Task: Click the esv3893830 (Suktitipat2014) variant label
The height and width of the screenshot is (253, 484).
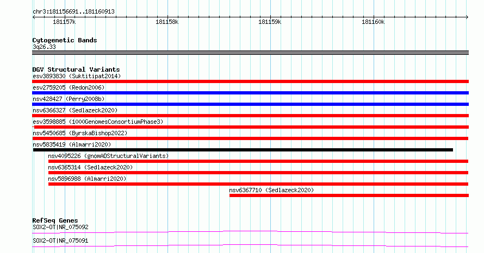Action: tap(77, 76)
